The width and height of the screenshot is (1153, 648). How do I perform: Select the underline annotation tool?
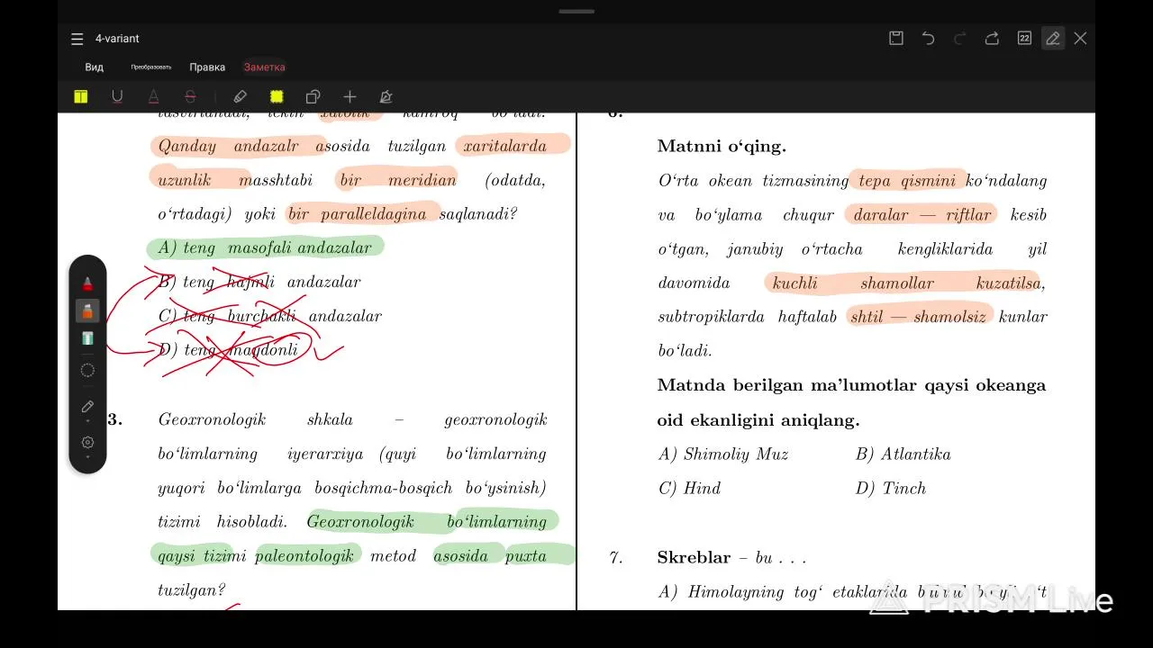coord(117,96)
